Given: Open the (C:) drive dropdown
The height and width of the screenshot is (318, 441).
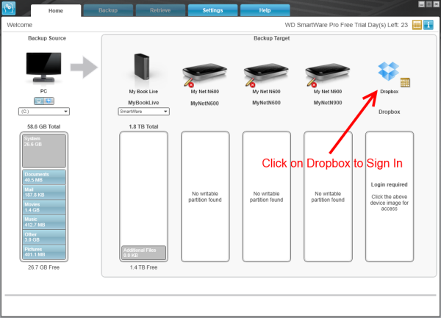Looking at the screenshot, I should tap(44, 112).
